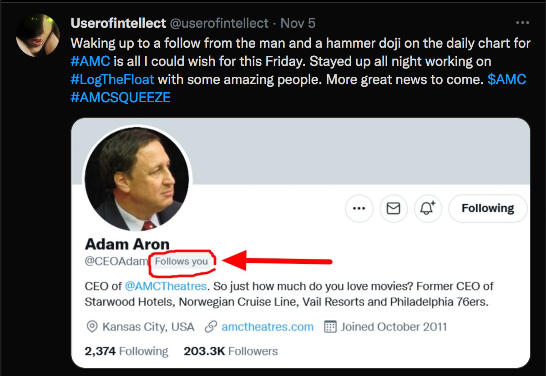Enable notifications via the bell icon
This screenshot has height=376, width=546.
click(x=427, y=208)
